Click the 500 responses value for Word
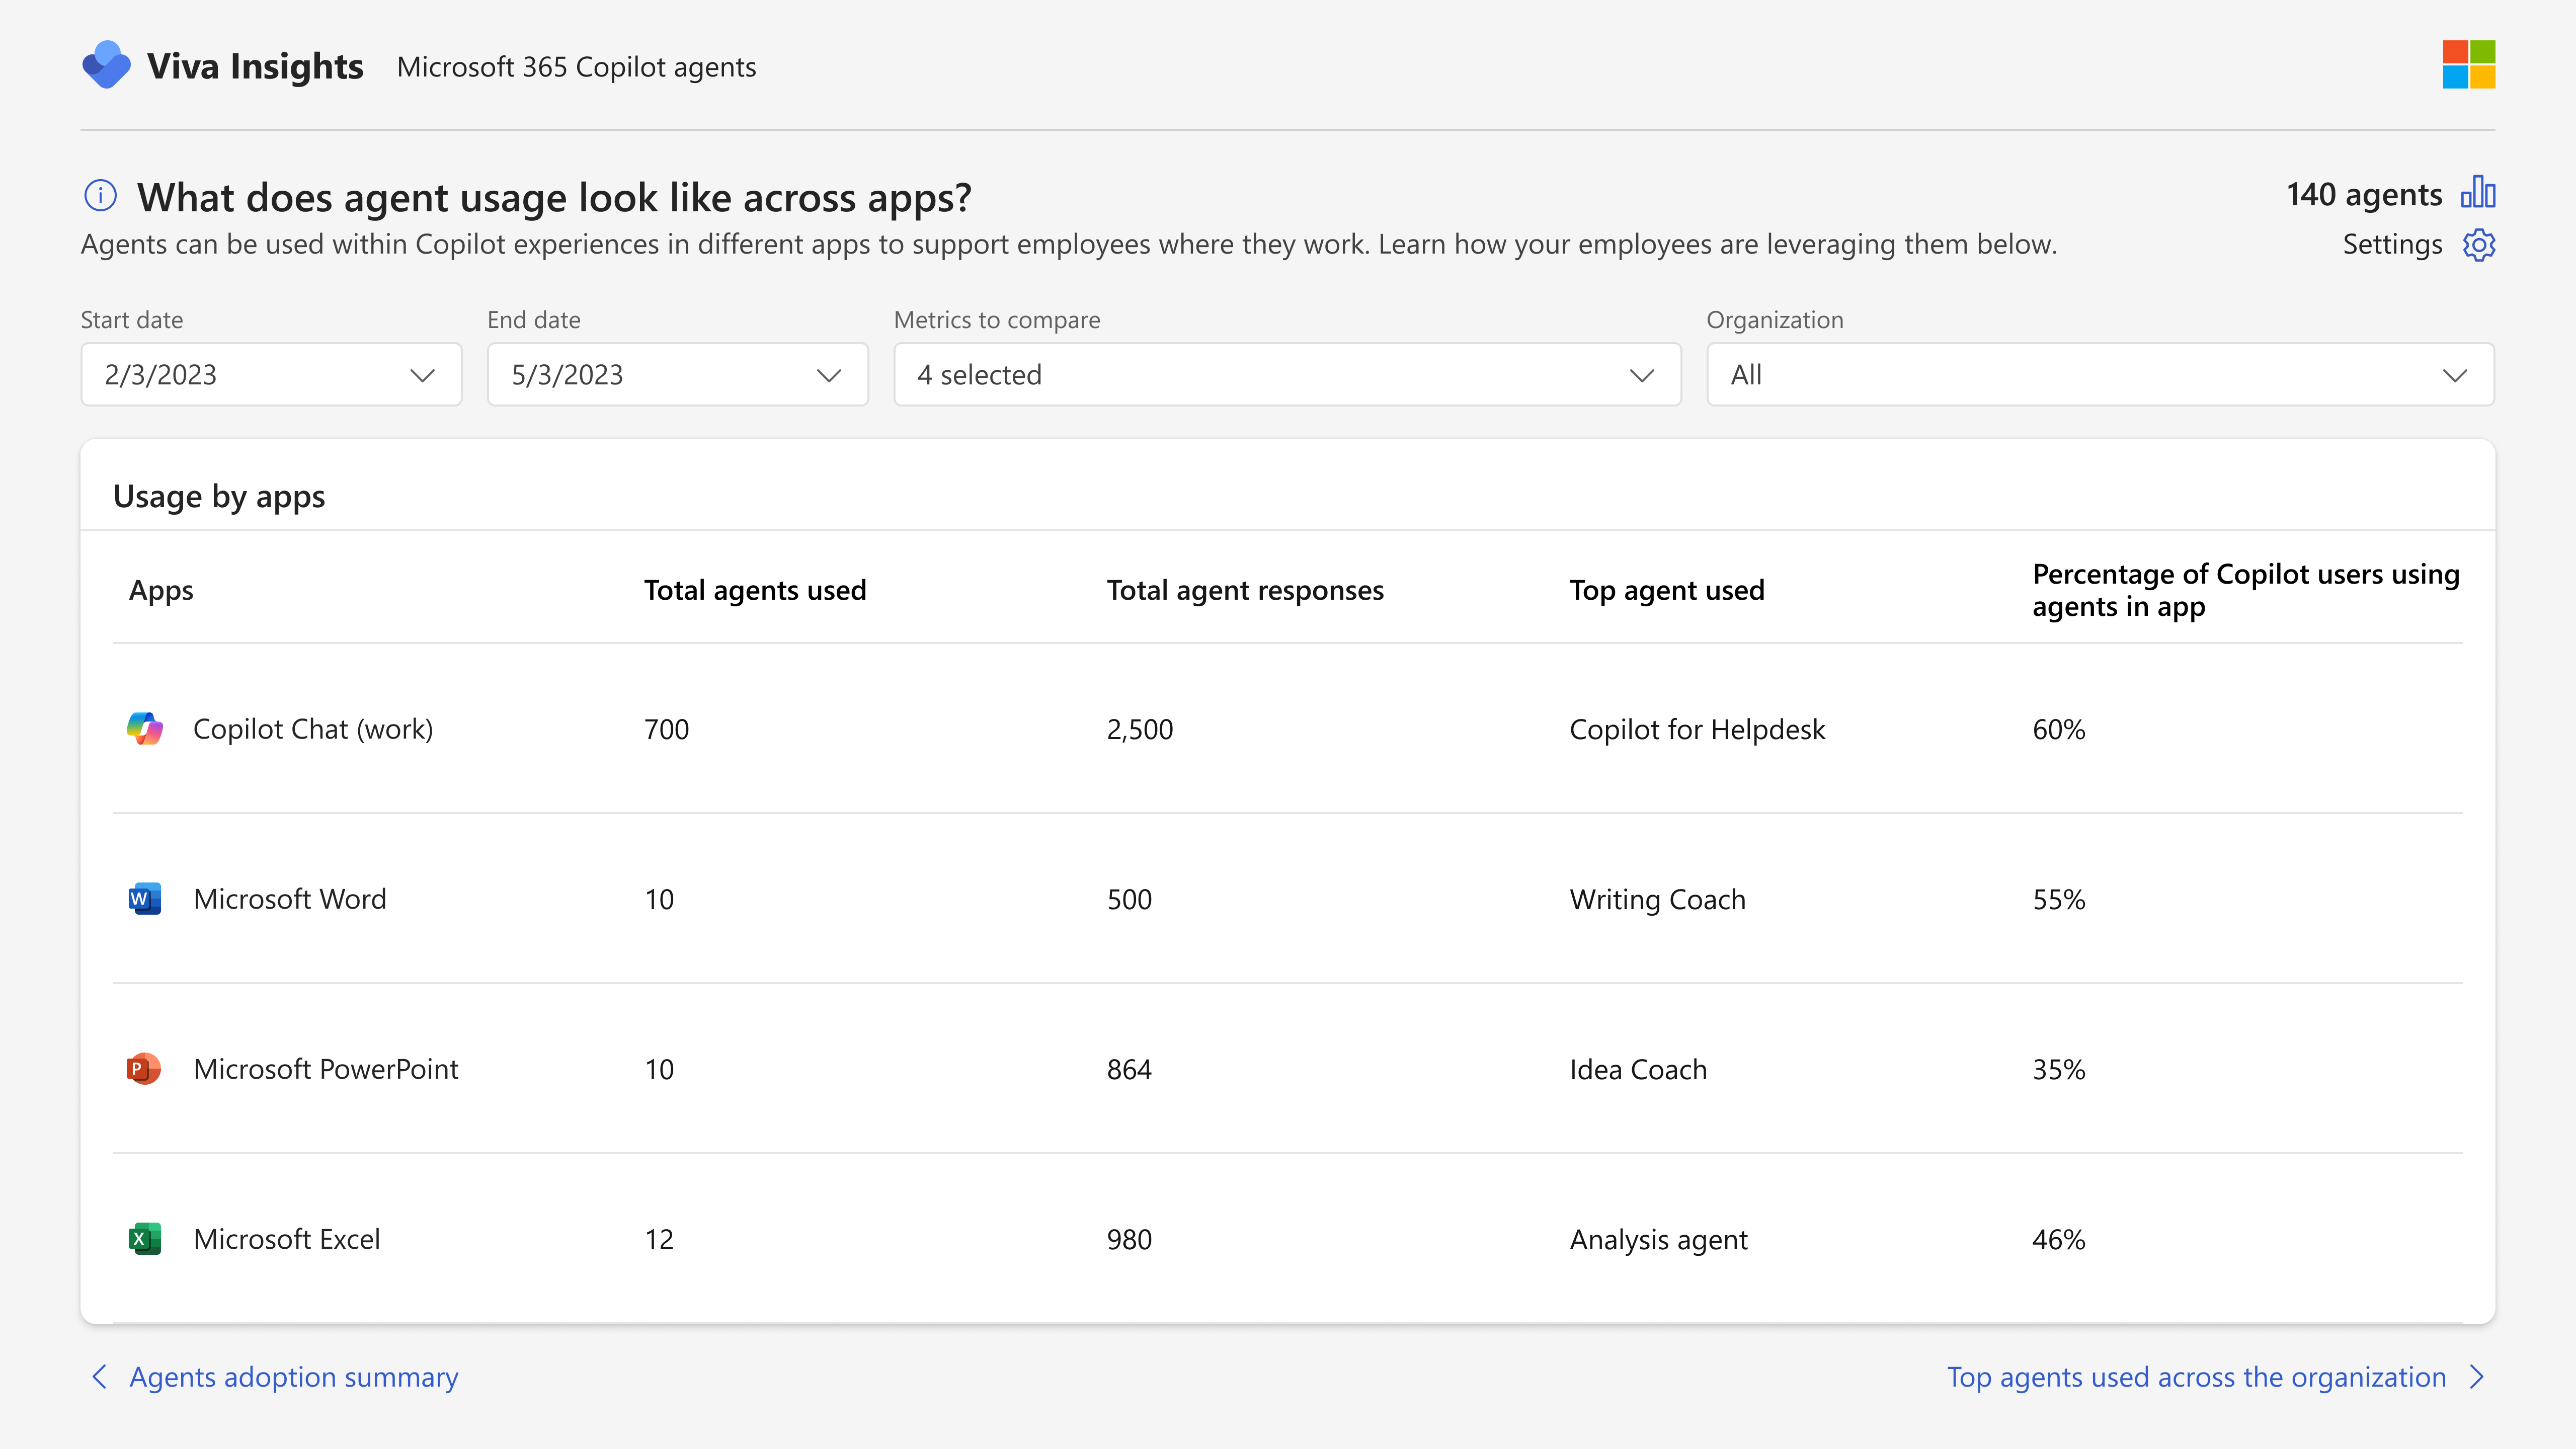The width and height of the screenshot is (2576, 1449). [x=1129, y=899]
